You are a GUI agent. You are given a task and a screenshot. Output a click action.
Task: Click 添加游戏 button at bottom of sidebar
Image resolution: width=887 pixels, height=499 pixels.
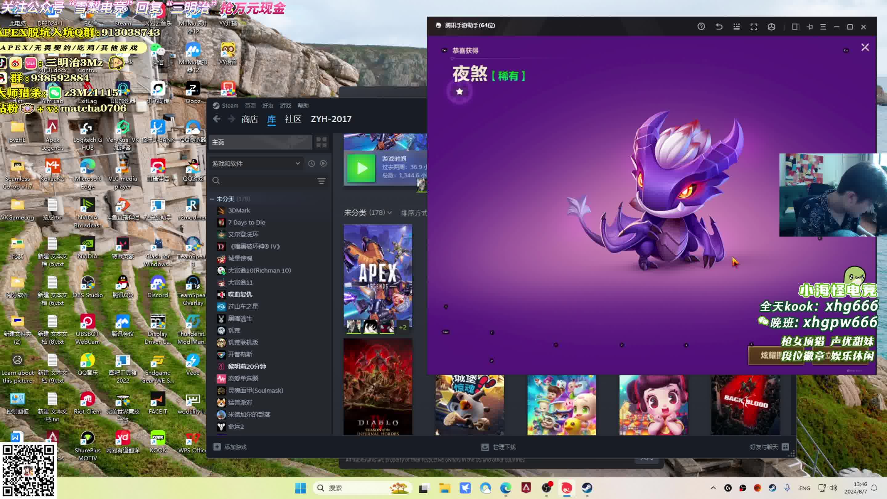[232, 447]
